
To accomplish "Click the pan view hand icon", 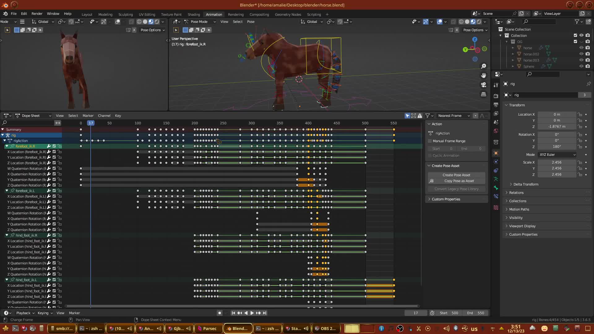I will (484, 75).
